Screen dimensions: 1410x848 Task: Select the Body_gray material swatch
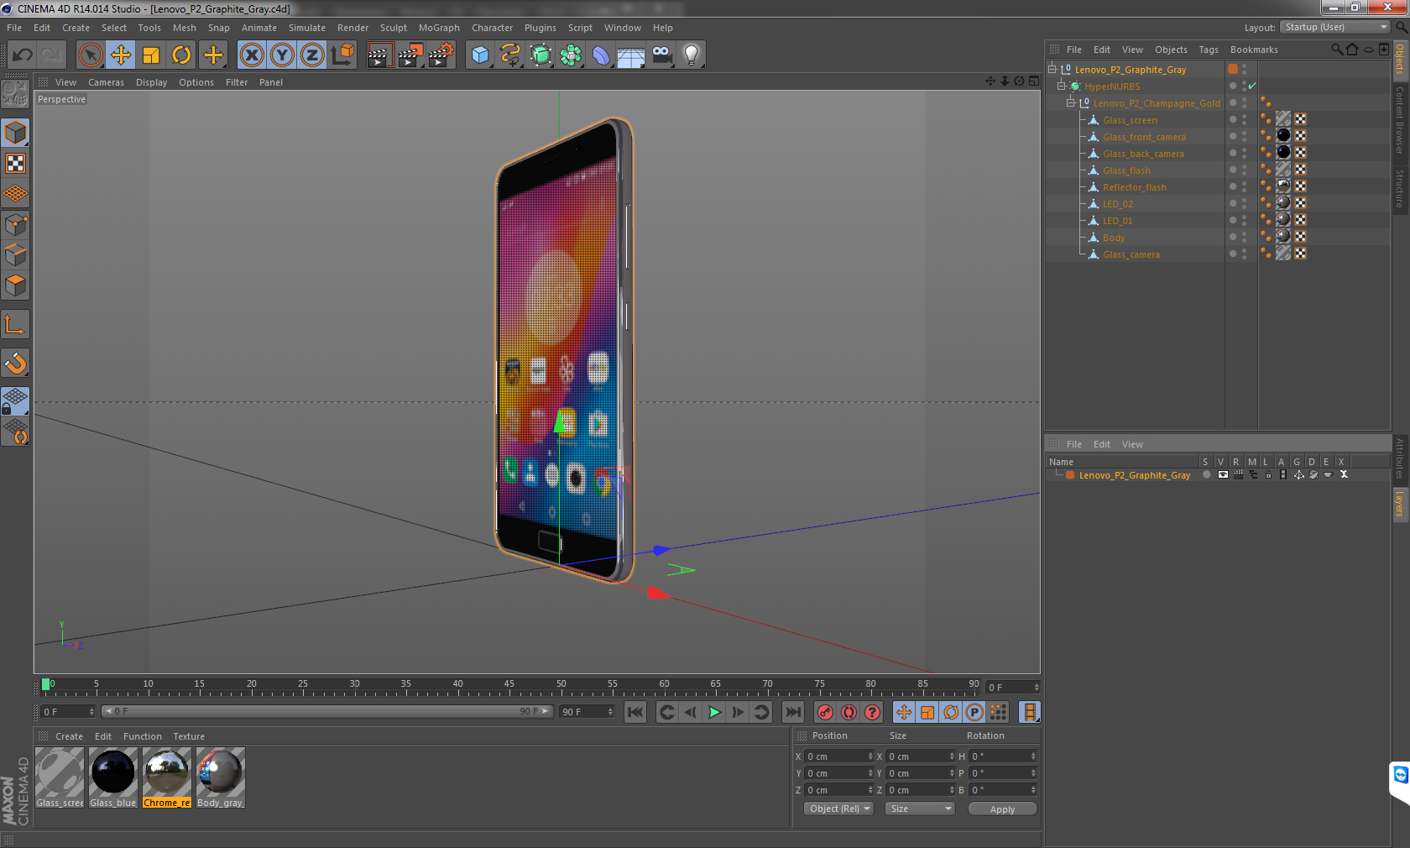coord(221,777)
